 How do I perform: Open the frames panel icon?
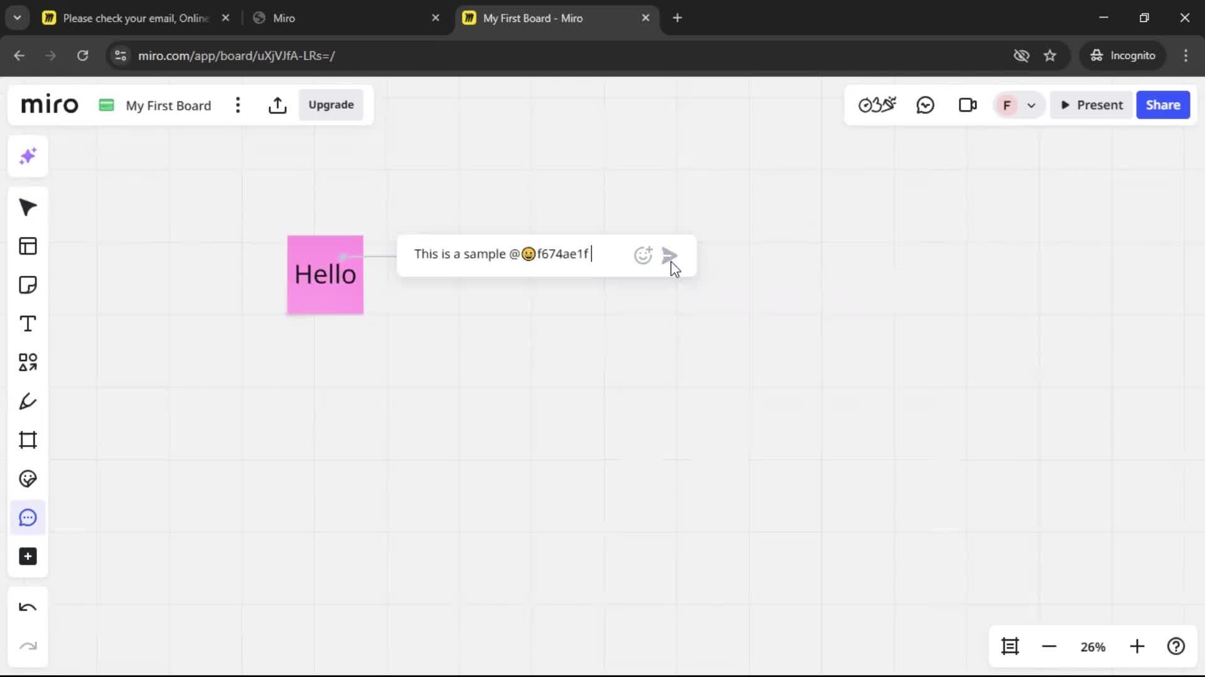click(x=1010, y=646)
